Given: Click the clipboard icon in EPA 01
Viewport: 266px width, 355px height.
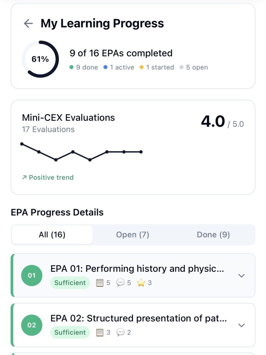Looking at the screenshot, I should point(100,283).
